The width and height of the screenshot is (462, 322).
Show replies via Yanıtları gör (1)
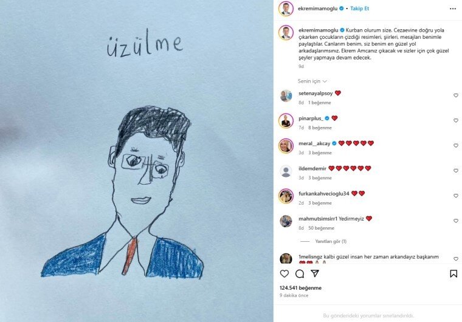331,241
